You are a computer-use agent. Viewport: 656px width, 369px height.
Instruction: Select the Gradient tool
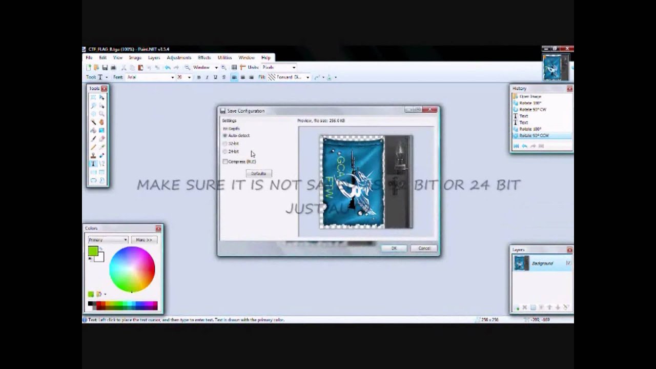(x=101, y=130)
